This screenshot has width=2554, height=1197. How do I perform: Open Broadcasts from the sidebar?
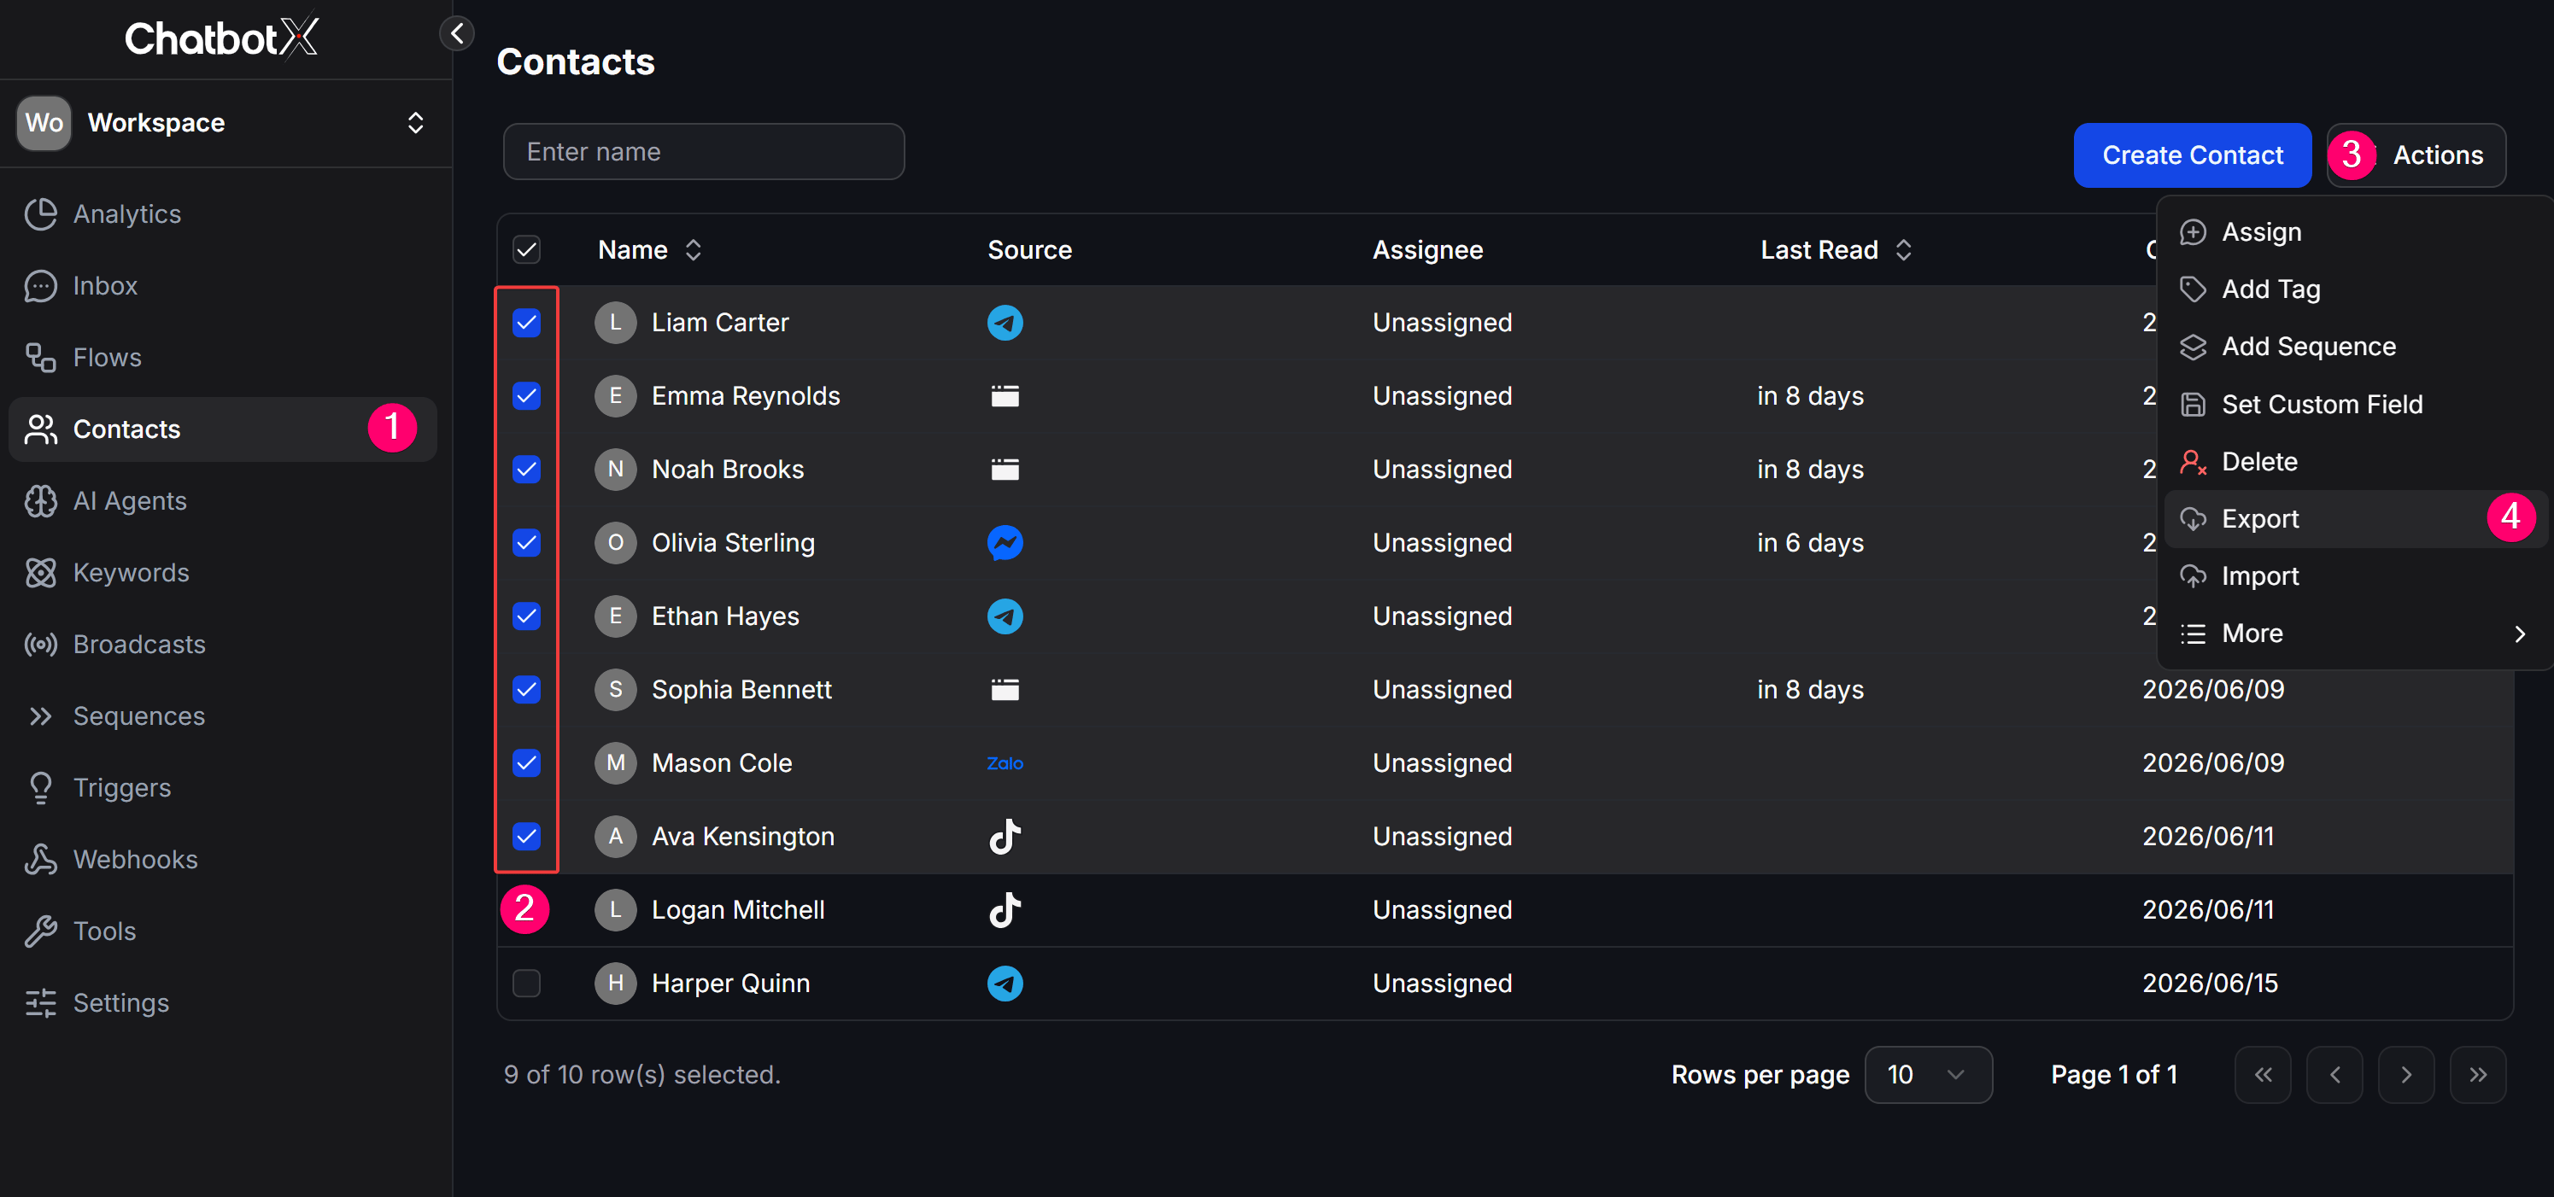138,645
